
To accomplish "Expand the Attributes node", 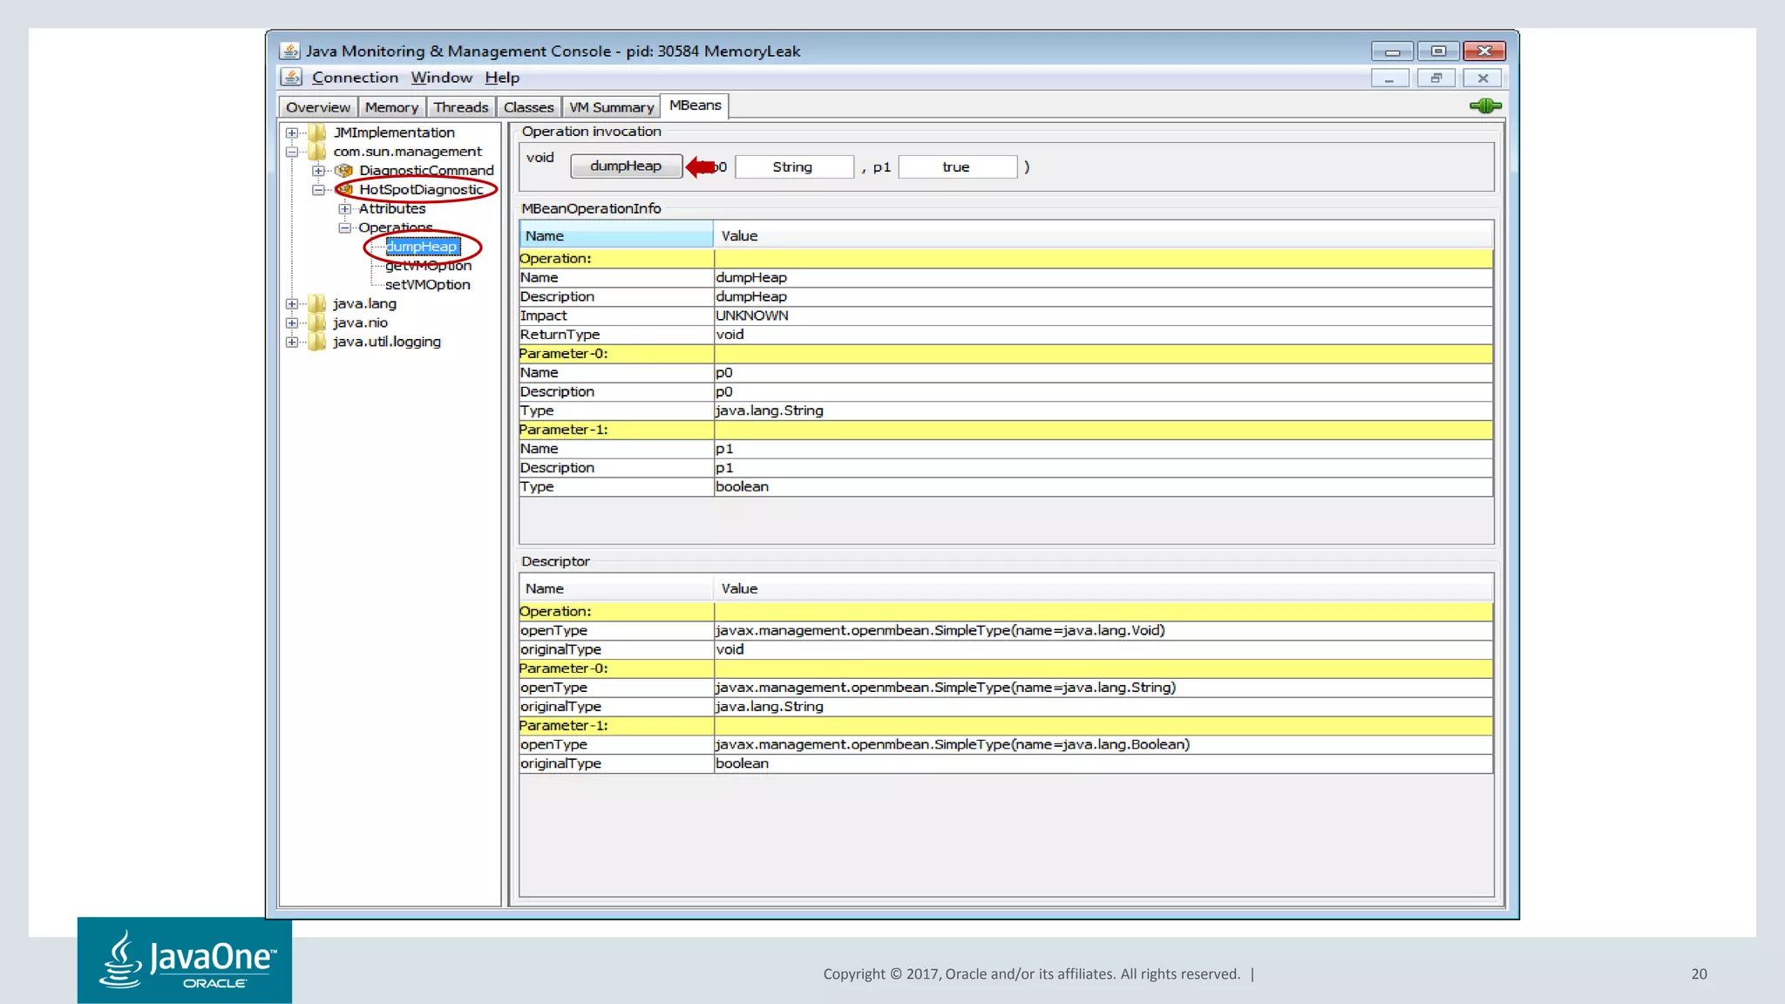I will 344,209.
